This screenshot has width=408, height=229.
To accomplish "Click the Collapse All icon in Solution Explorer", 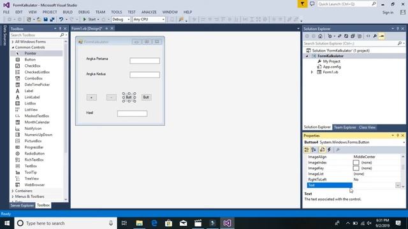I will tap(353, 36).
